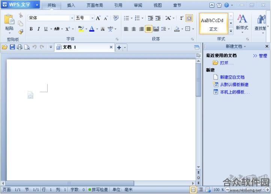Expand the styles gallery

[x=231, y=31]
